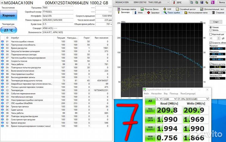Click the Raw-значения column header

click(101, 38)
